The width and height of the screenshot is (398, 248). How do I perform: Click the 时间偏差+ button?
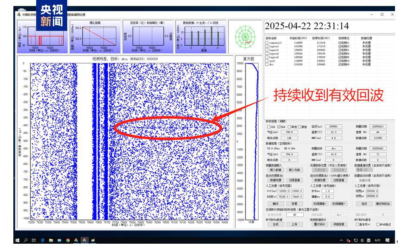(339, 204)
